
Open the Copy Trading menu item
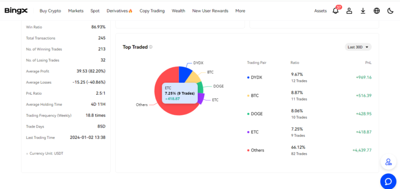pyautogui.click(x=152, y=11)
